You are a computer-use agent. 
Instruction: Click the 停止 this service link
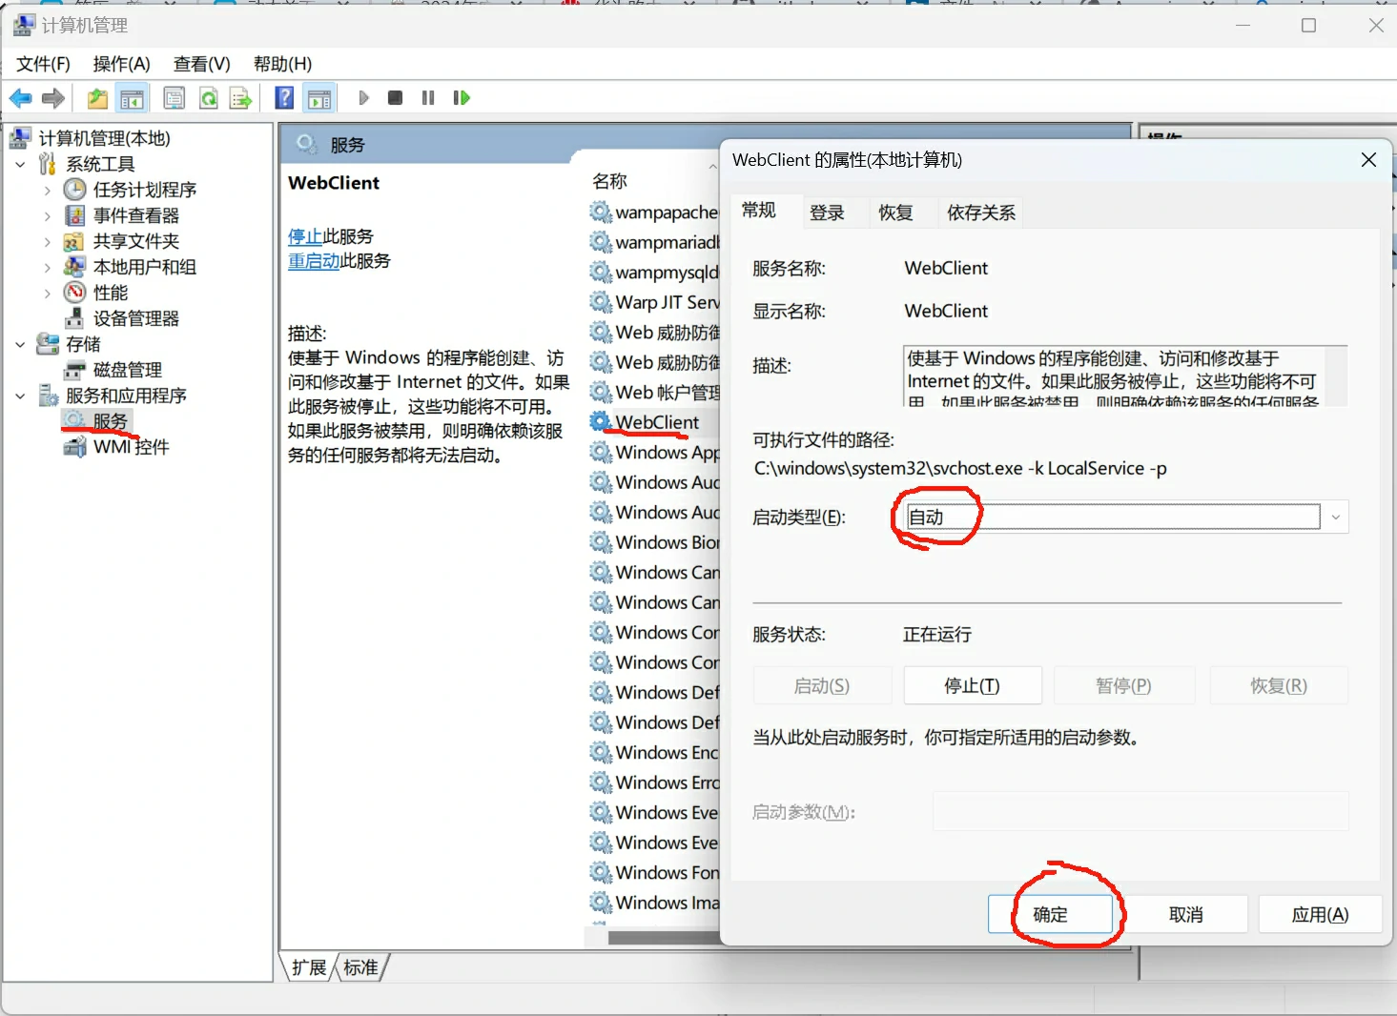point(305,236)
